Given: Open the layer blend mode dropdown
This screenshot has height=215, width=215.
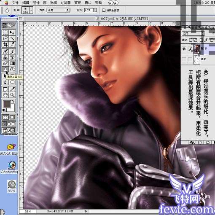Looking at the screenshot, I should click(193, 33).
